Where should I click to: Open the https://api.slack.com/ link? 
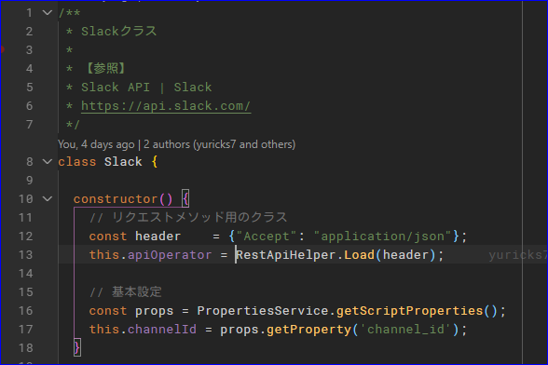point(166,106)
